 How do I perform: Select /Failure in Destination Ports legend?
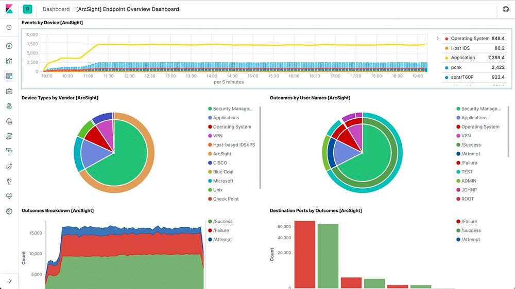coord(467,222)
